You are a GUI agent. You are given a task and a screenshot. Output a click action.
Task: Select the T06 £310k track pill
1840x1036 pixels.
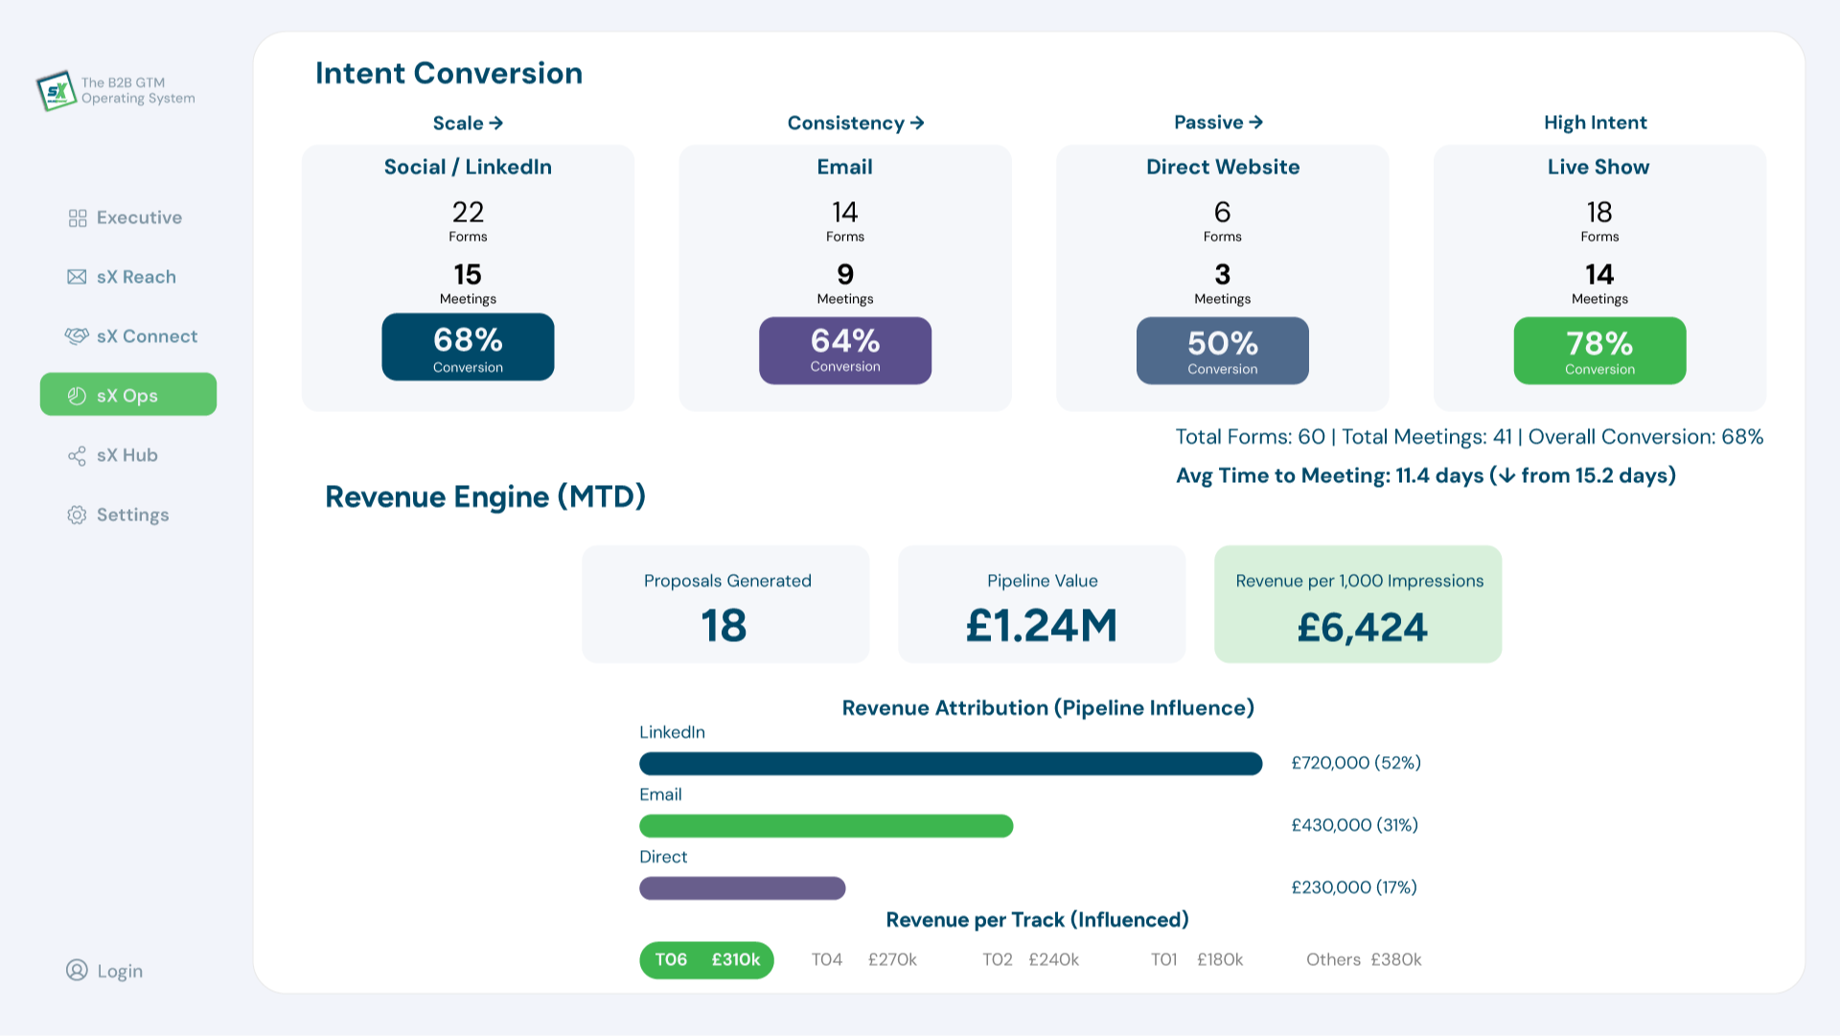(x=706, y=959)
